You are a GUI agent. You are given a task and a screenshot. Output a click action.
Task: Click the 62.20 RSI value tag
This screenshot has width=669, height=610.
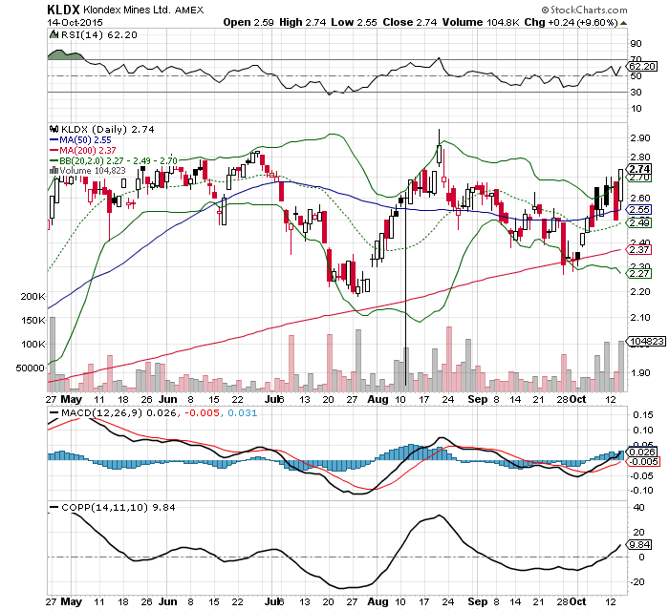click(x=639, y=67)
